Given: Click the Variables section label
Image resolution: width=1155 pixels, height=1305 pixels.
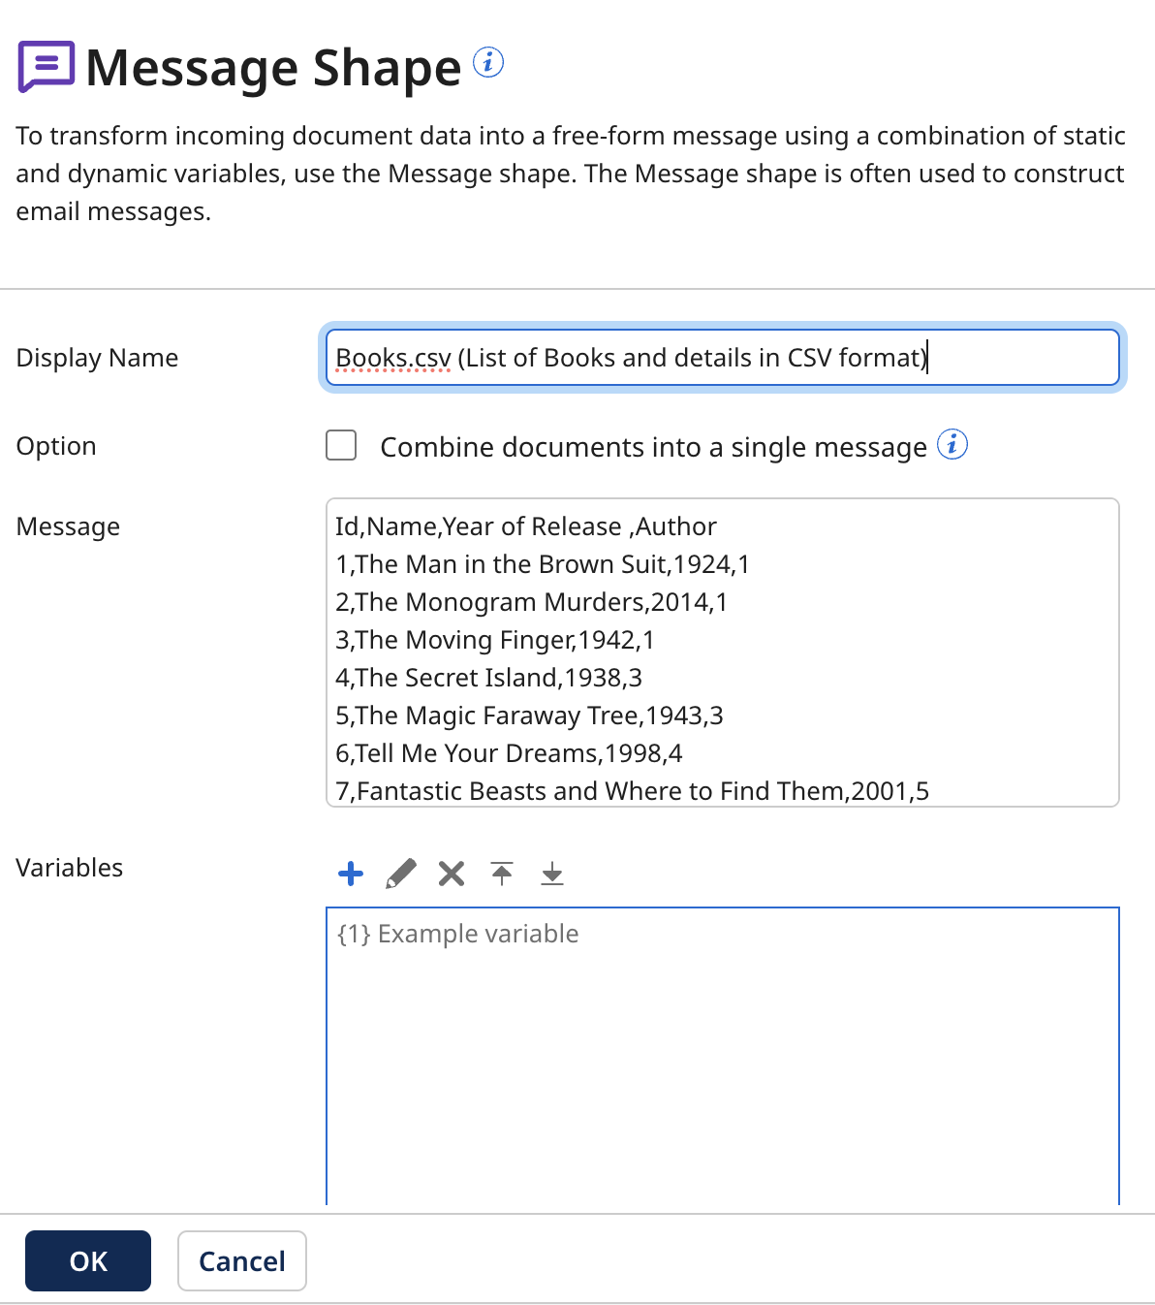Looking at the screenshot, I should tap(69, 867).
